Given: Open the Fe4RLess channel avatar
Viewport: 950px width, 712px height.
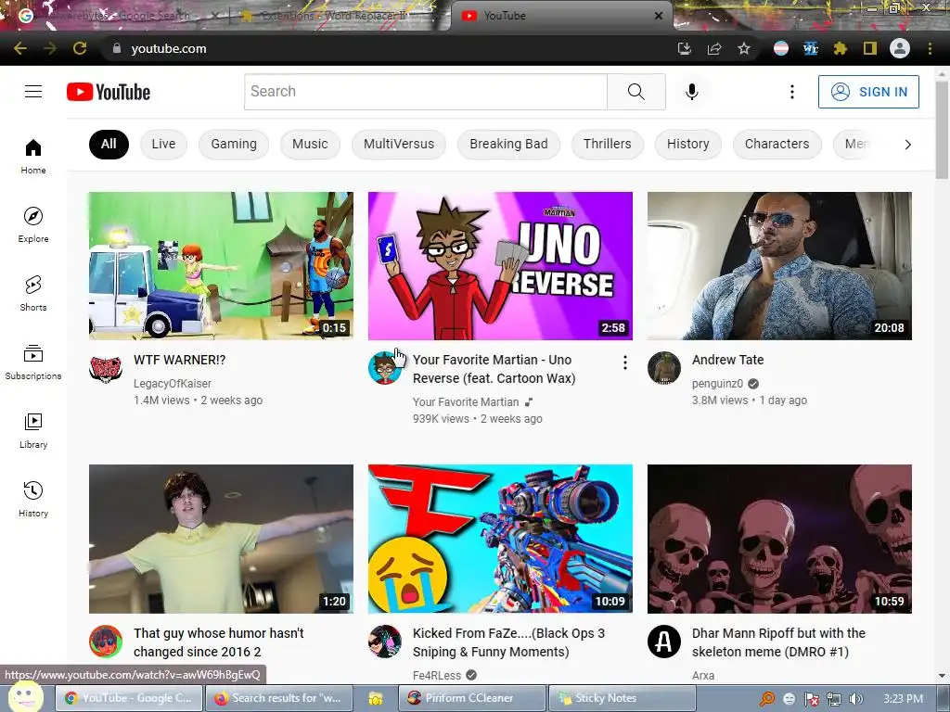Looking at the screenshot, I should [385, 642].
